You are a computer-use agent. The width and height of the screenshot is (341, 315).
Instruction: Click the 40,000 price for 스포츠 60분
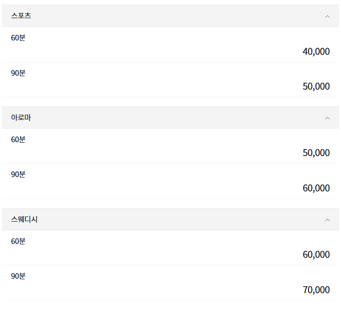coord(316,52)
